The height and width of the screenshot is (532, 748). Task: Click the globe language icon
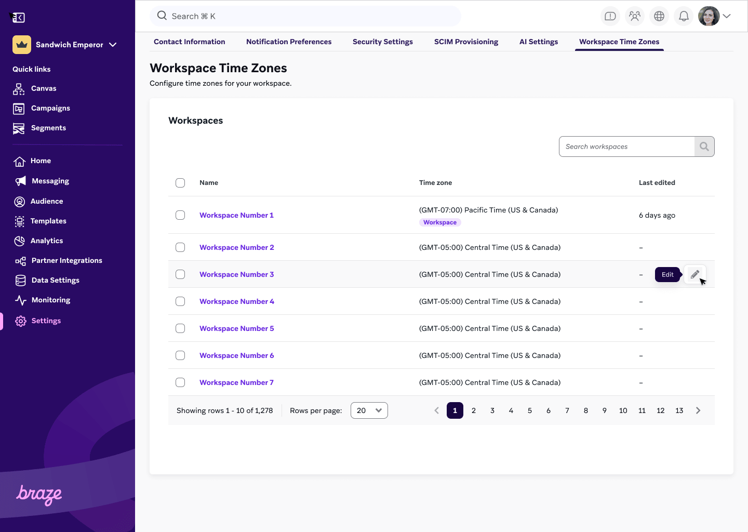tap(659, 16)
